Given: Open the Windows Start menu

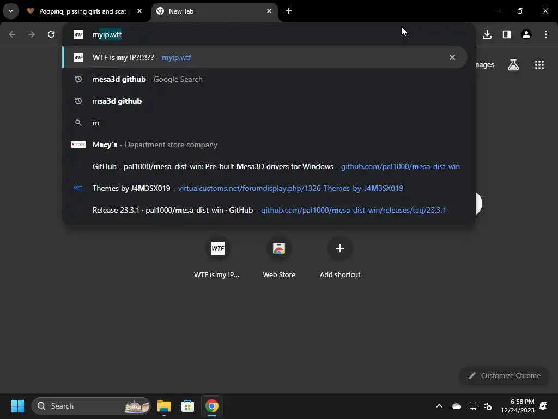Looking at the screenshot, I should [17, 406].
